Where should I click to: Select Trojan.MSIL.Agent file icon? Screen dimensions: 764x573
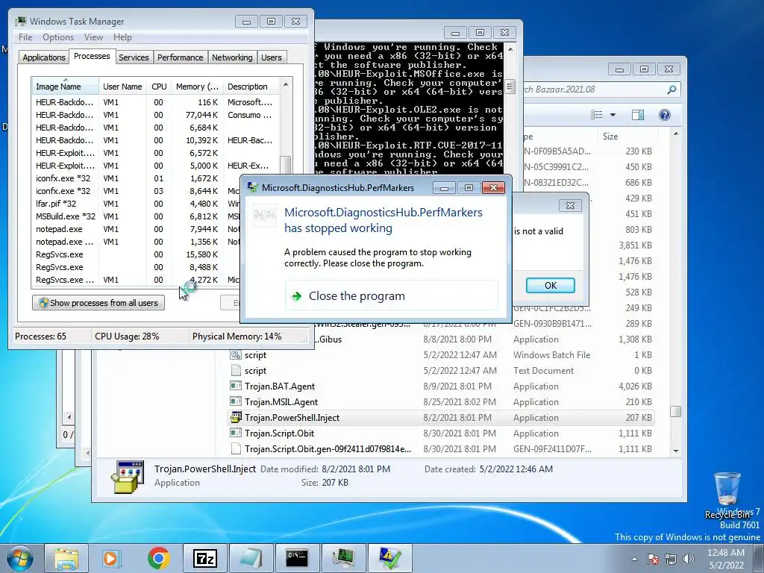(236, 401)
